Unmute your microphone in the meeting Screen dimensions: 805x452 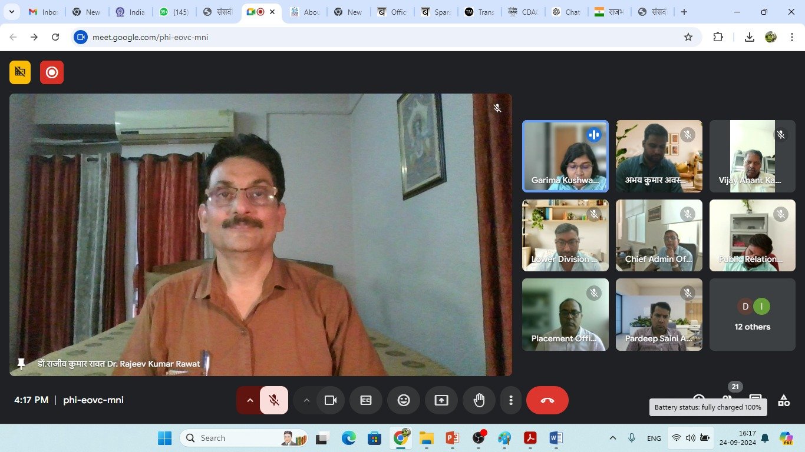point(274,400)
